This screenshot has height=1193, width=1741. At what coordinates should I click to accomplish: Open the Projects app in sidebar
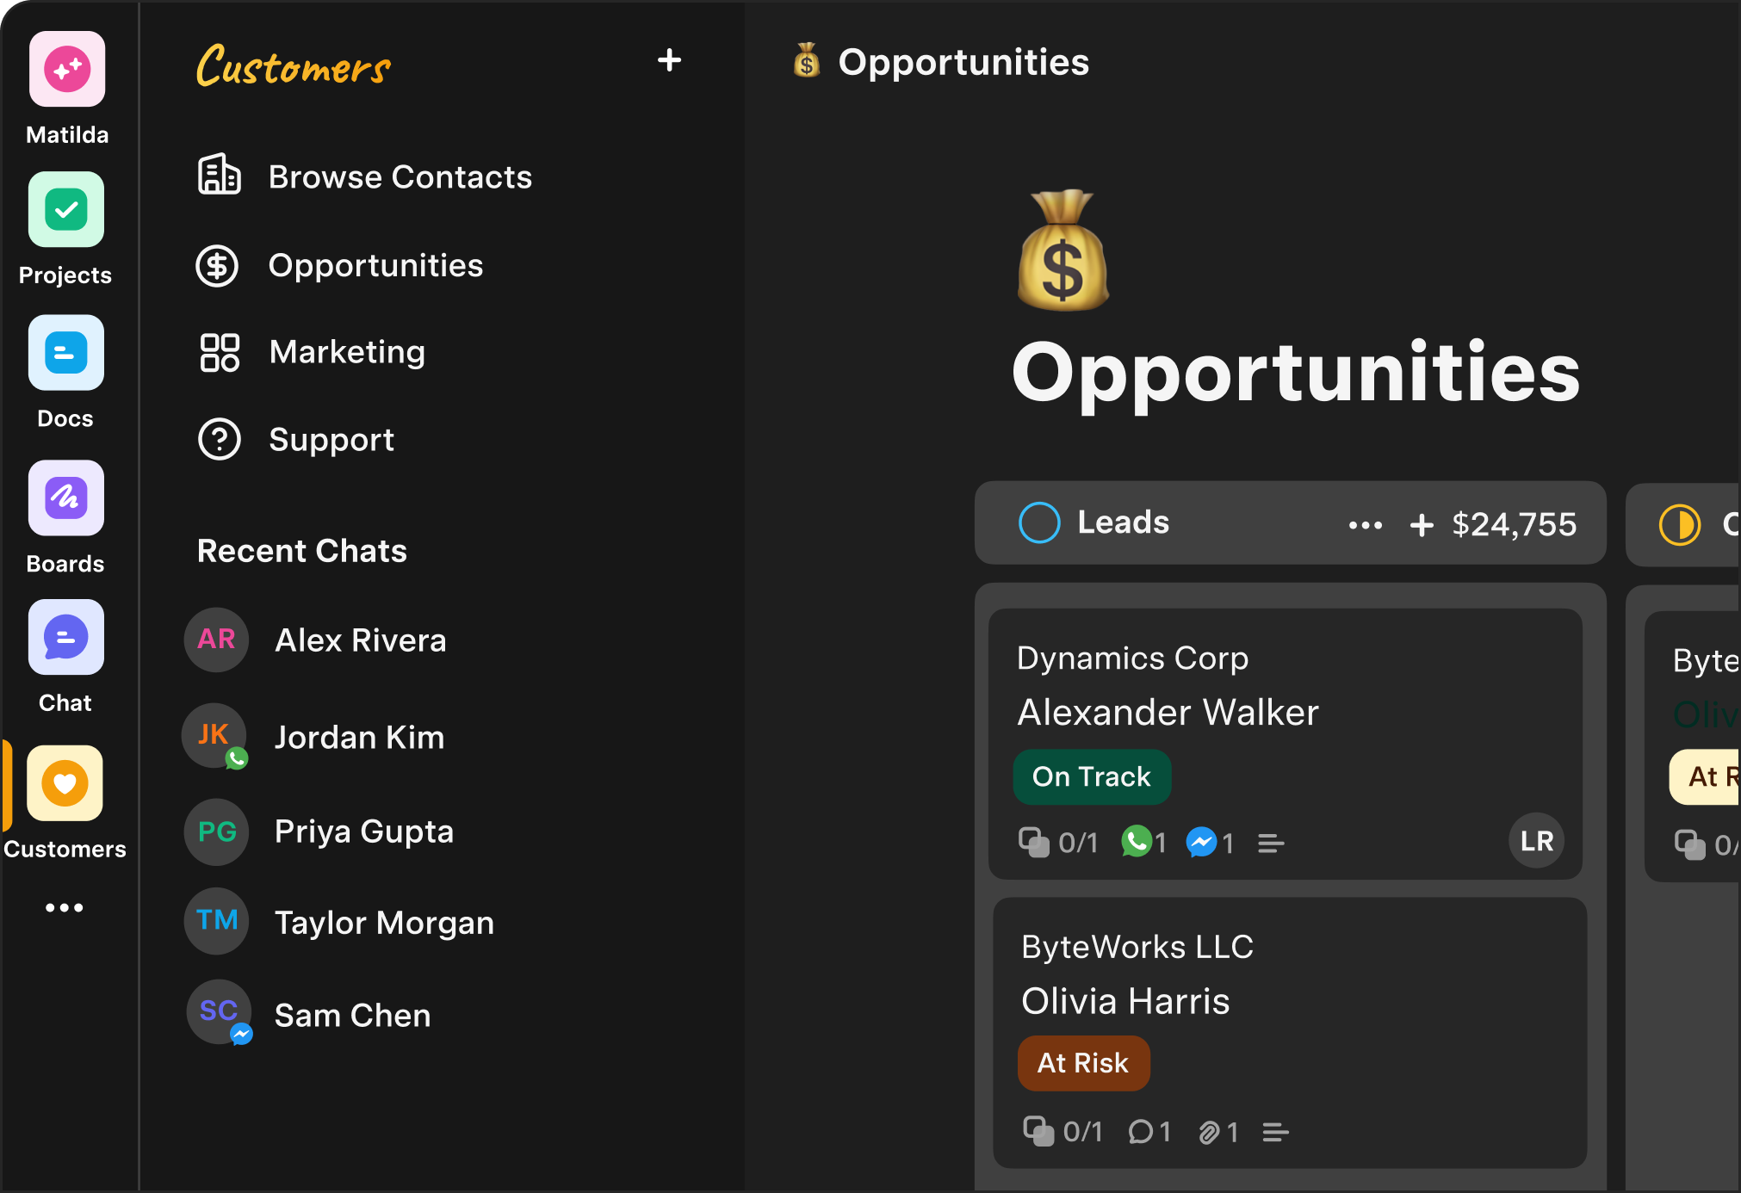[66, 210]
